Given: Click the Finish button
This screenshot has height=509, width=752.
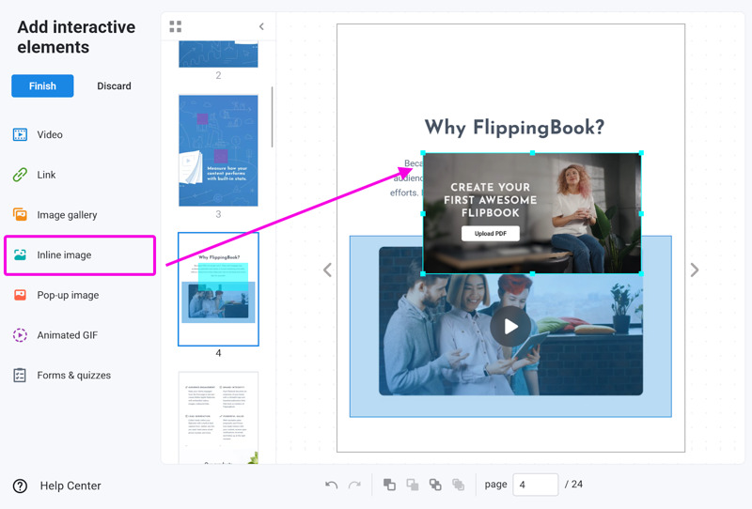Looking at the screenshot, I should [x=42, y=85].
